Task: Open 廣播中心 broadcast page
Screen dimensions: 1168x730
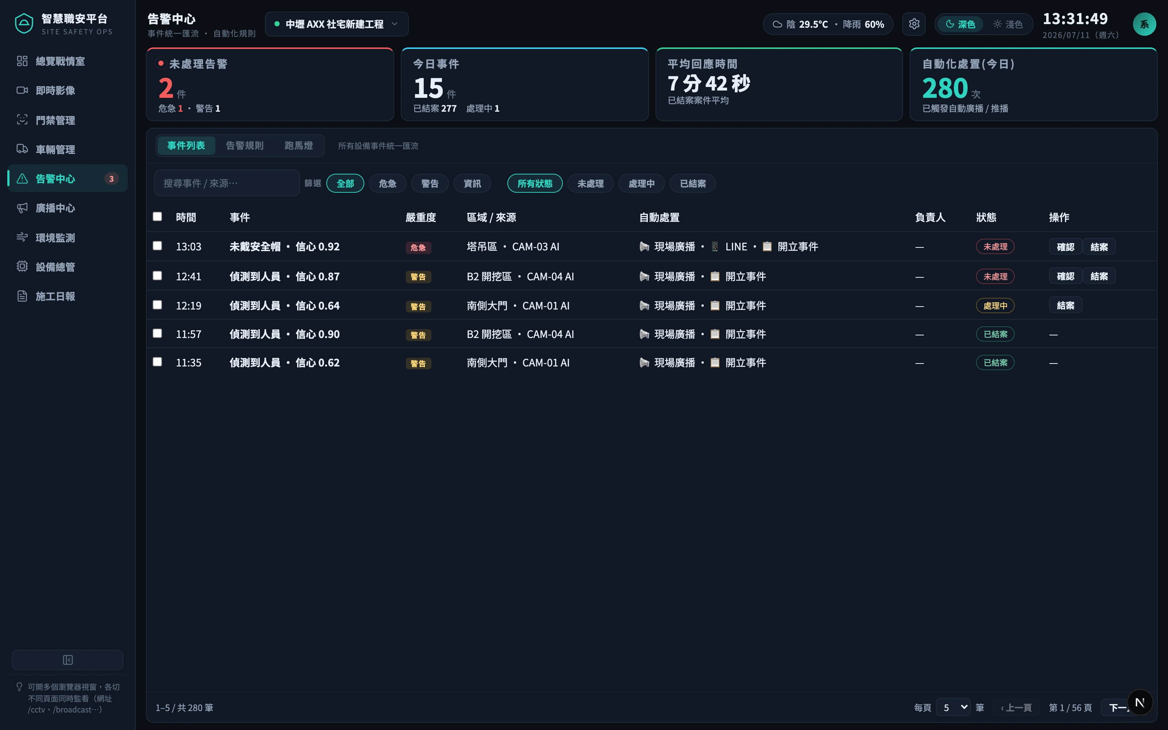Action: tap(68, 208)
